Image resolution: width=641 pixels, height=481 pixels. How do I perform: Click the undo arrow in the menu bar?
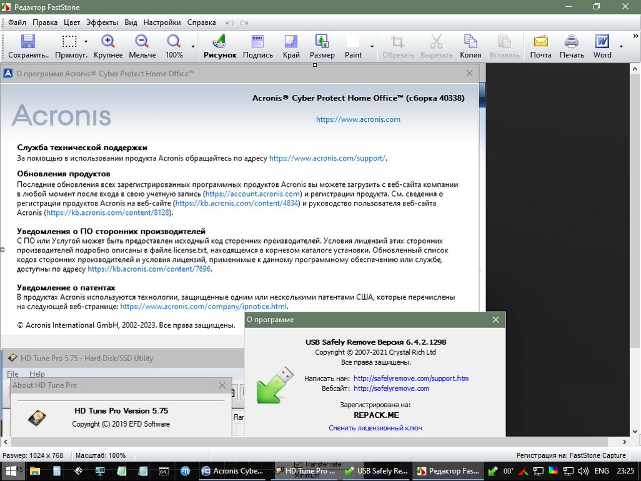230,23
